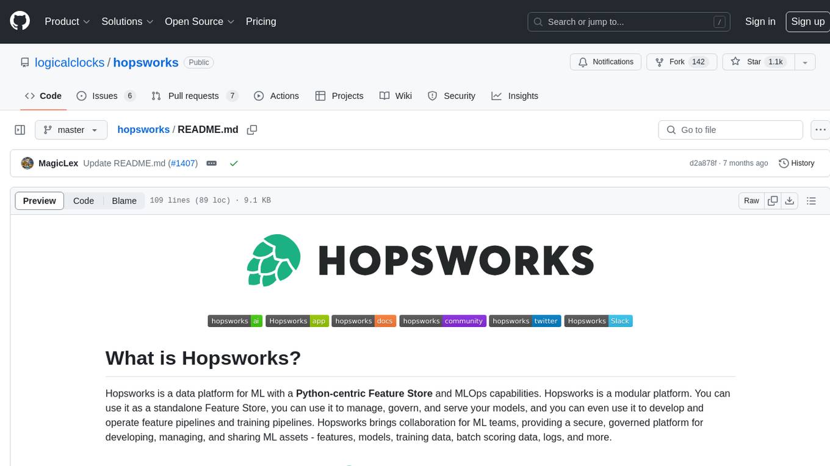The width and height of the screenshot is (830, 466).
Task: Show the commit checks status checkmark
Action: click(234, 163)
